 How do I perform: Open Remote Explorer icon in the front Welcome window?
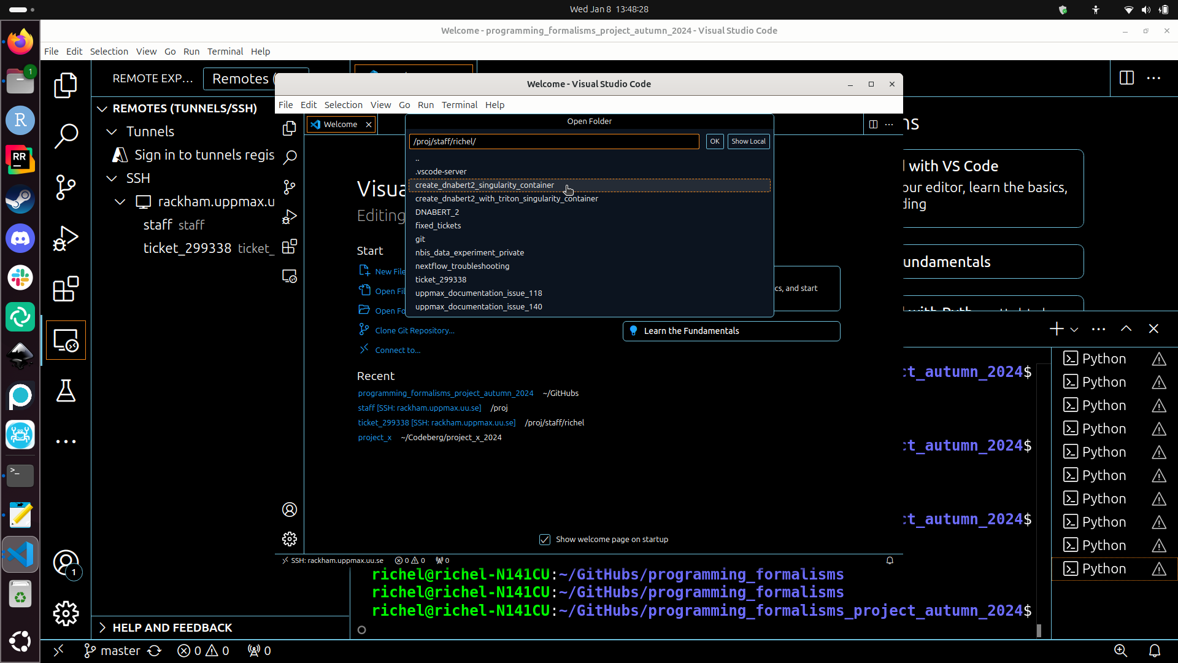coord(290,276)
